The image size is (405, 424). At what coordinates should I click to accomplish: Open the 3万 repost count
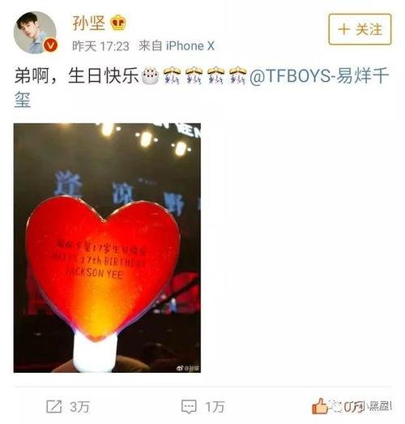point(79,407)
